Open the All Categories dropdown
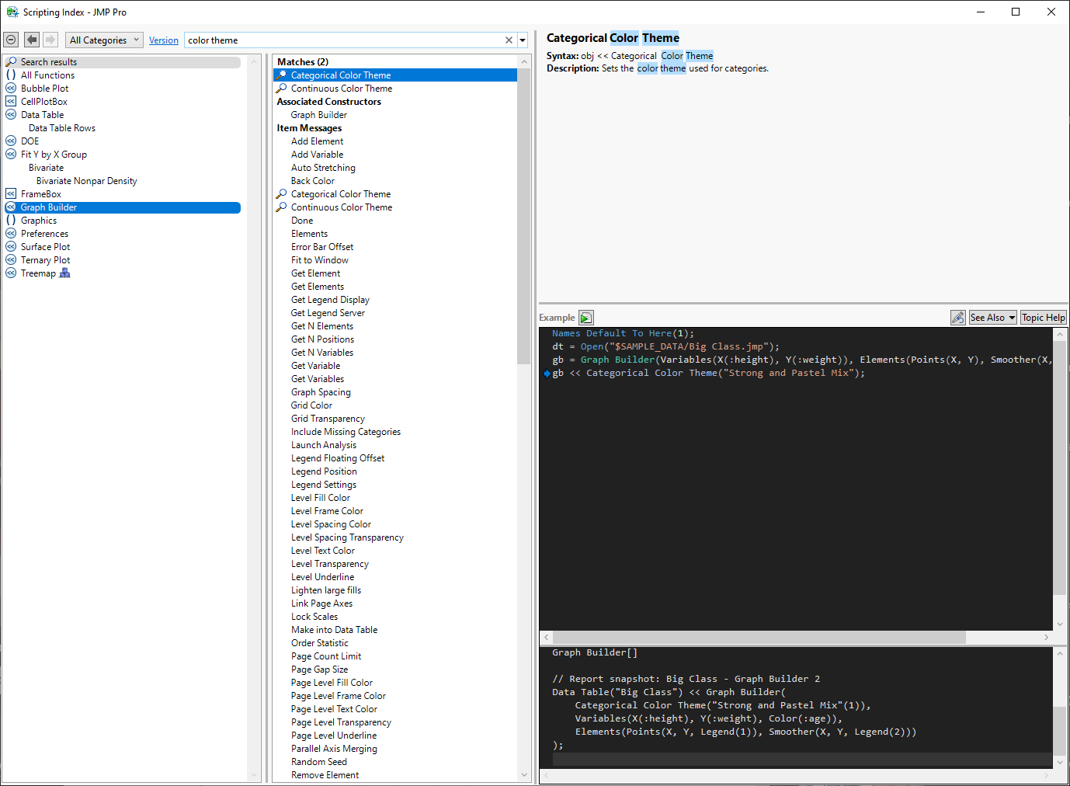The width and height of the screenshot is (1070, 786). click(x=104, y=40)
